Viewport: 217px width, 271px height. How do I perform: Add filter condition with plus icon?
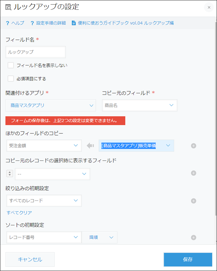click(x=193, y=201)
